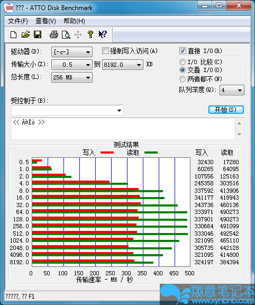Click the New file toolbar icon
Image resolution: width=255 pixels, height=305 pixels.
13,35
